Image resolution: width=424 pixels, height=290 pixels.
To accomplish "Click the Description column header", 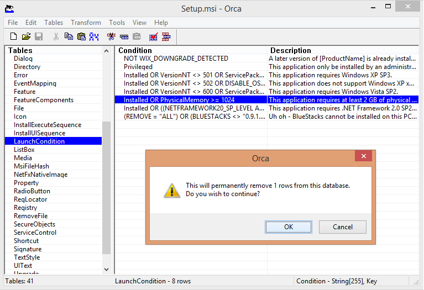I will click(343, 50).
